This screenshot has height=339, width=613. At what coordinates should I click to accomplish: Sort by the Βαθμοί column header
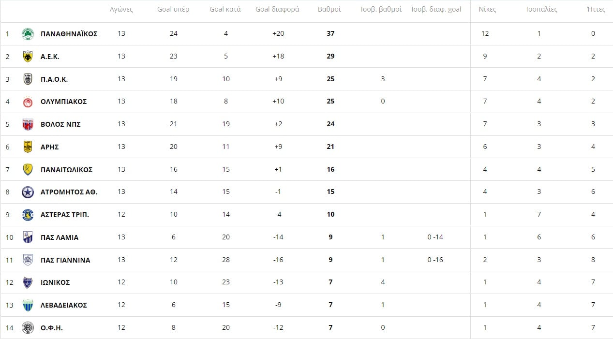329,9
